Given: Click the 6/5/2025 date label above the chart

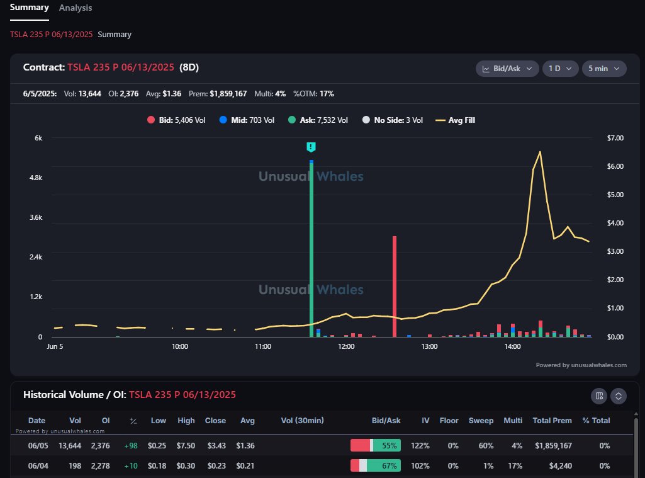Looking at the screenshot, I should tap(40, 94).
